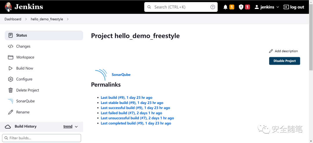Click the Build History heading text
Image resolution: width=313 pixels, height=143 pixels.
(x=26, y=127)
